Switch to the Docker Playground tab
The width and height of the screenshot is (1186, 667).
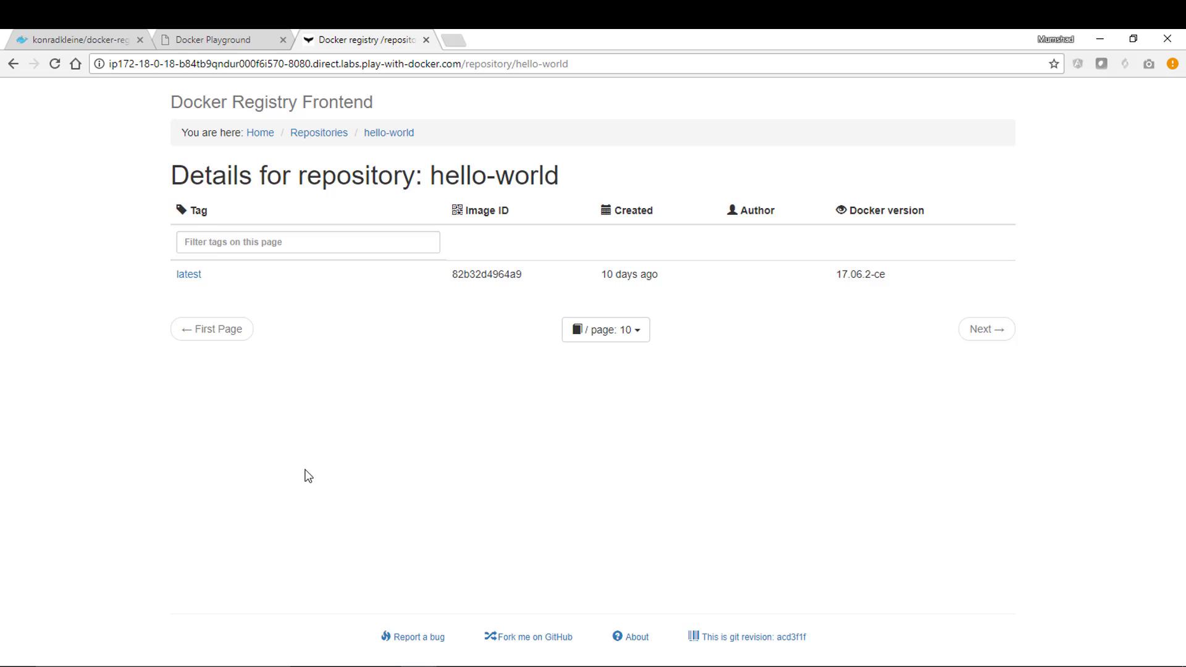tap(213, 40)
